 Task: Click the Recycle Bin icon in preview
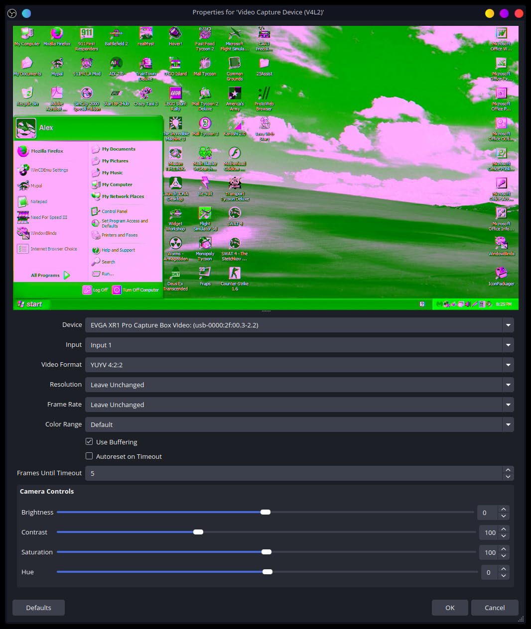point(27,97)
